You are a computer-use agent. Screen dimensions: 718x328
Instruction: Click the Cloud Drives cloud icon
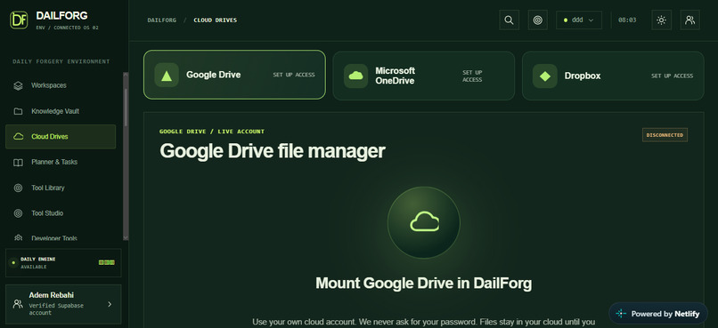coord(19,137)
